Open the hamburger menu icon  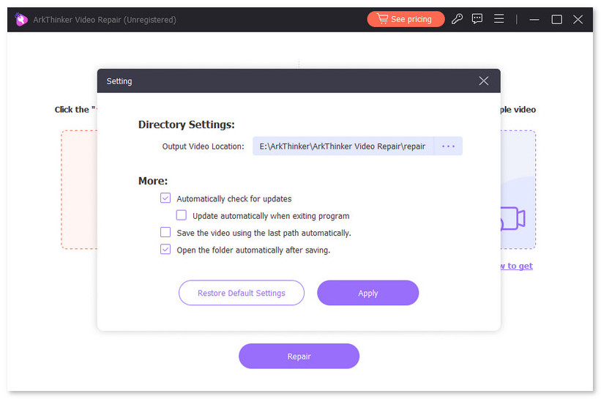[499, 19]
